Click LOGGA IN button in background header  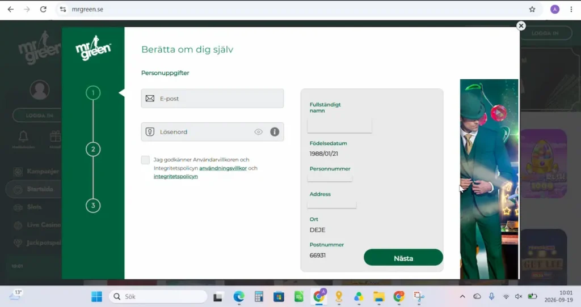coord(545,33)
